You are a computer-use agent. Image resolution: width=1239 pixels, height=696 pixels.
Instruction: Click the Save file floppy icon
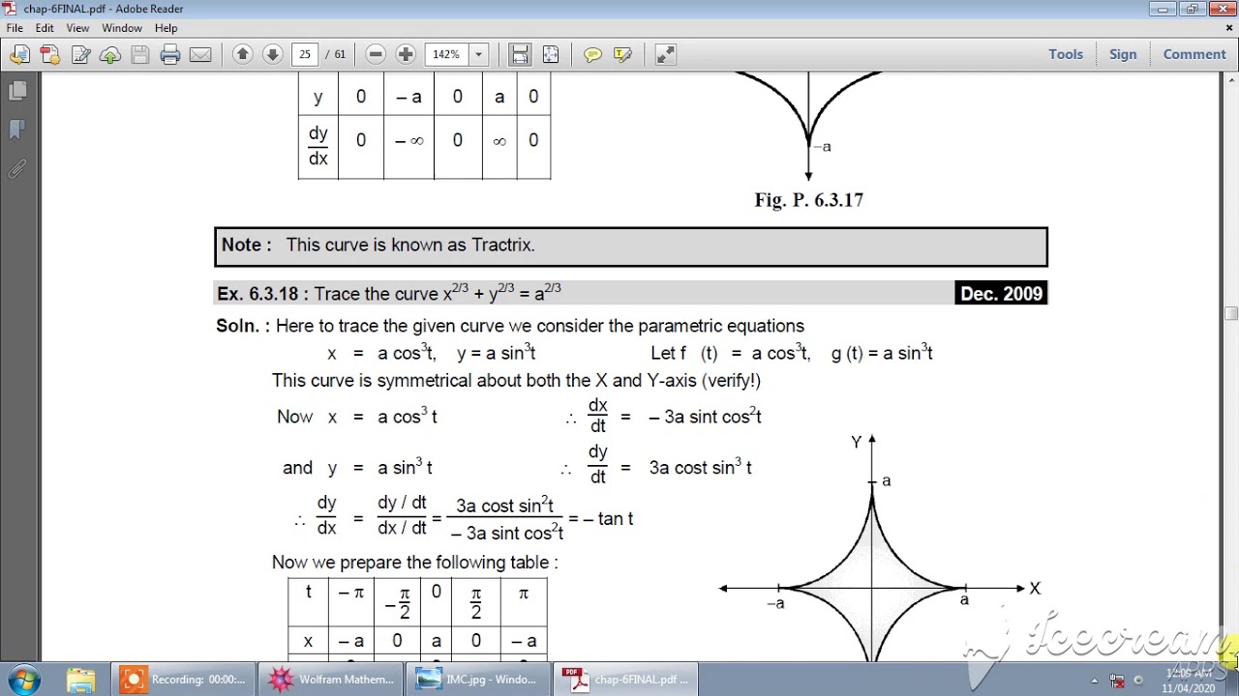140,55
